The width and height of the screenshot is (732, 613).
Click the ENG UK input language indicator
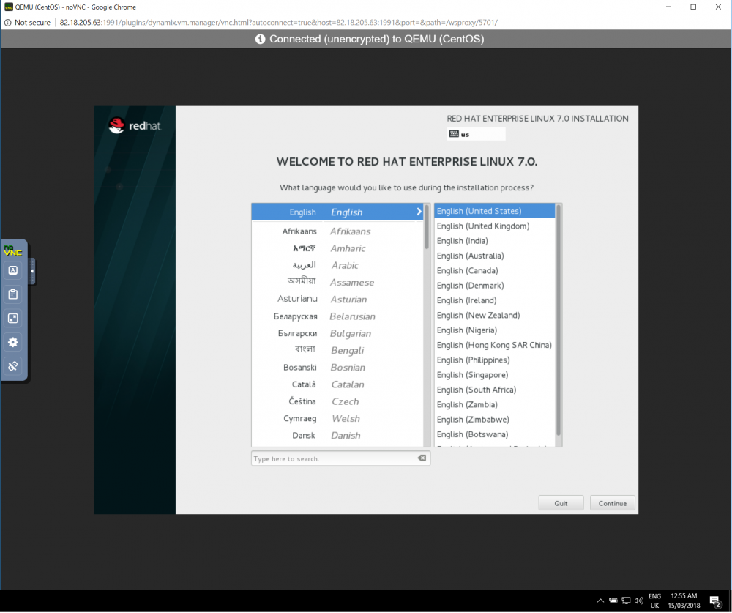654,601
